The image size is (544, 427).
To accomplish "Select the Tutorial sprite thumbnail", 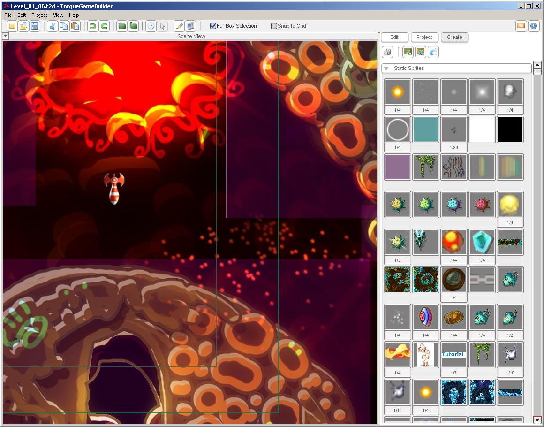I will (x=453, y=355).
